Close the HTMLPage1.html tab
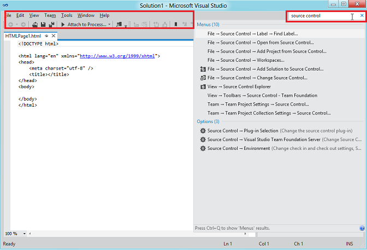 point(54,36)
